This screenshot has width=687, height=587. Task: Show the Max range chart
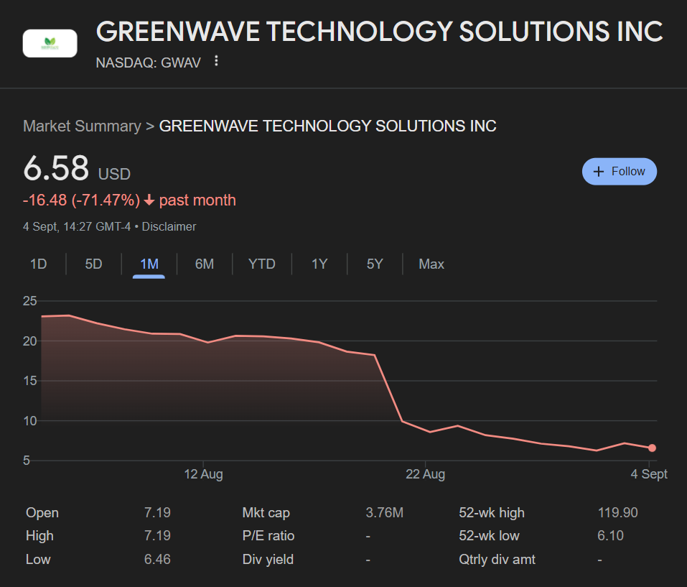pyautogui.click(x=431, y=264)
